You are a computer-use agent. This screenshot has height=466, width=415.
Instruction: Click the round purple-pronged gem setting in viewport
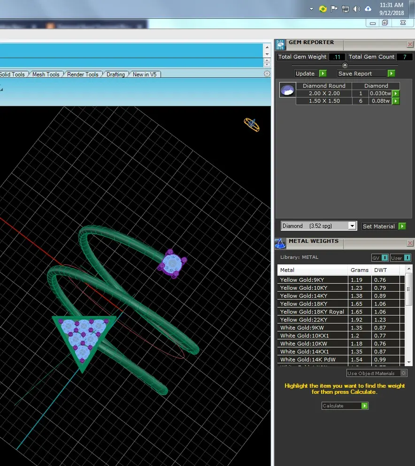[172, 264]
